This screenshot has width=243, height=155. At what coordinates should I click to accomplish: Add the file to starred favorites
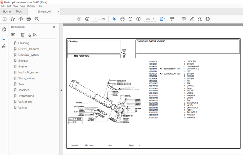[x=13, y=19]
